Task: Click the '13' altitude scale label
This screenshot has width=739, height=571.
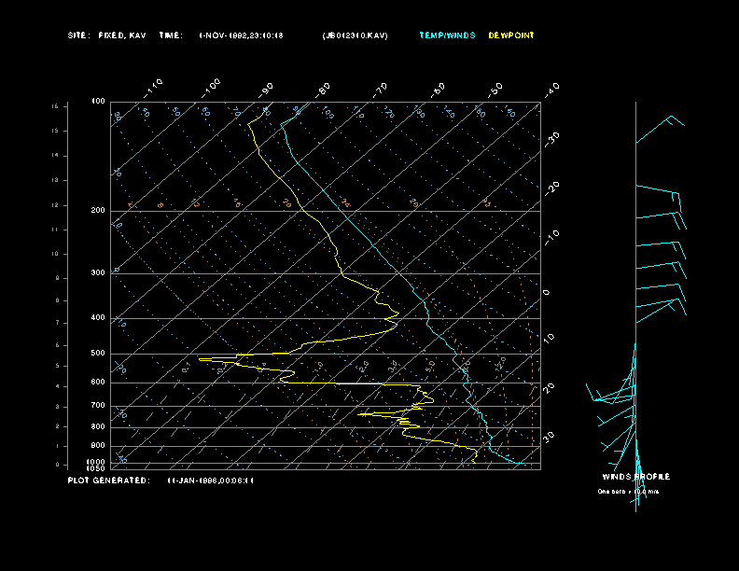Action: 56,180
